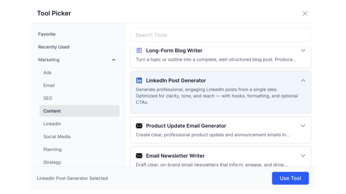
Task: Expand the Long-Form Blog Writer description
Action: coord(303,51)
